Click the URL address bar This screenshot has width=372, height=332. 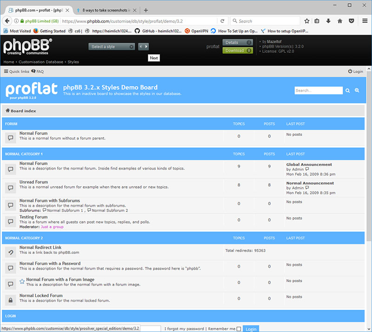tap(139, 21)
